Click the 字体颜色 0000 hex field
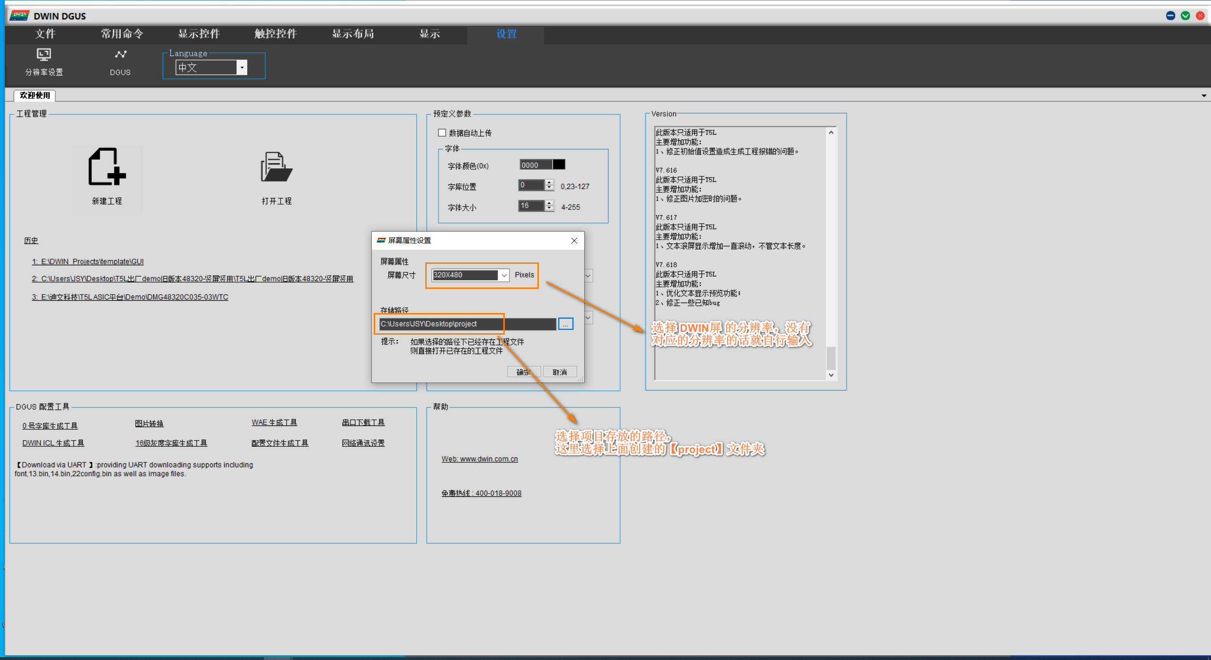The image size is (1211, 660). 536,165
